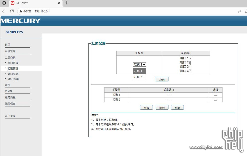Open the 汇聚组 dropdown selector
Viewport: 247px width, 156px height.
(139, 65)
